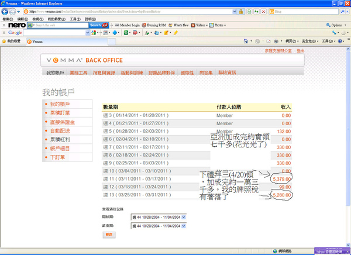Click 累積訂單 in the sidebar
Viewport: 351px width, 255px height.
(60, 113)
